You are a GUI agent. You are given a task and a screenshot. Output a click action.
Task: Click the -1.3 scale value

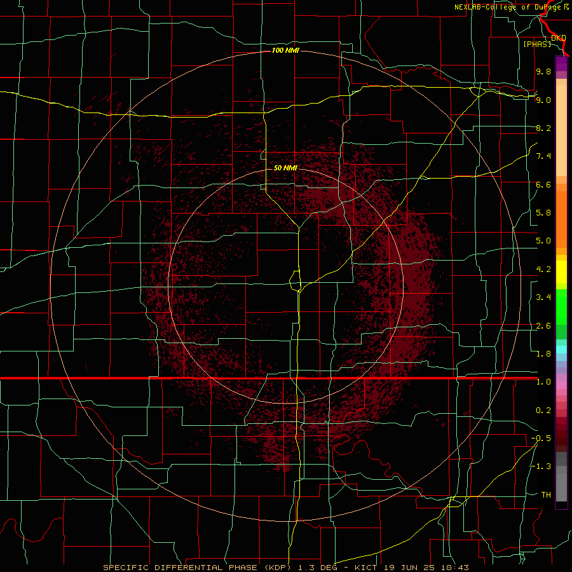pyautogui.click(x=541, y=466)
